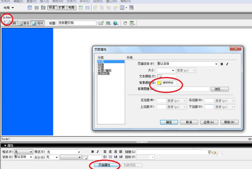
Task: Show the 代码 view
Action: tap(11, 23)
